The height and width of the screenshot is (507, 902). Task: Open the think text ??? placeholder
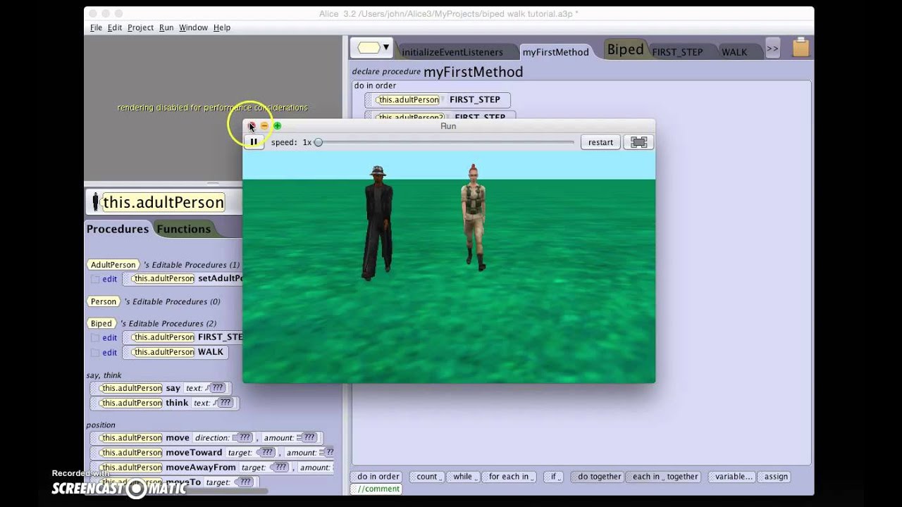(225, 403)
